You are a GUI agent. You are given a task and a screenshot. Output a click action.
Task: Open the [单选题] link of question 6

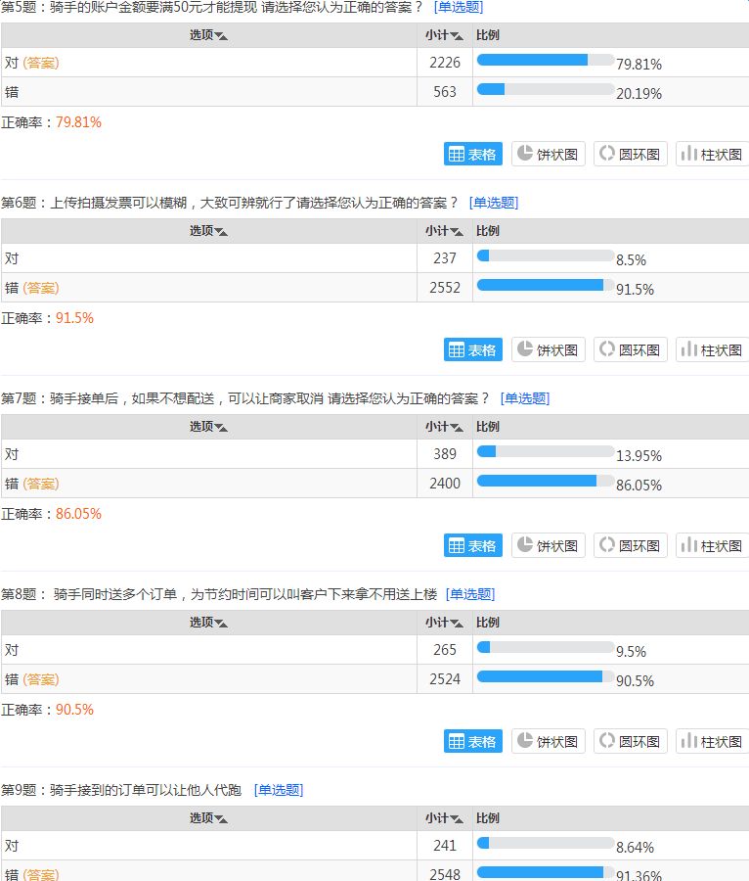click(x=493, y=203)
